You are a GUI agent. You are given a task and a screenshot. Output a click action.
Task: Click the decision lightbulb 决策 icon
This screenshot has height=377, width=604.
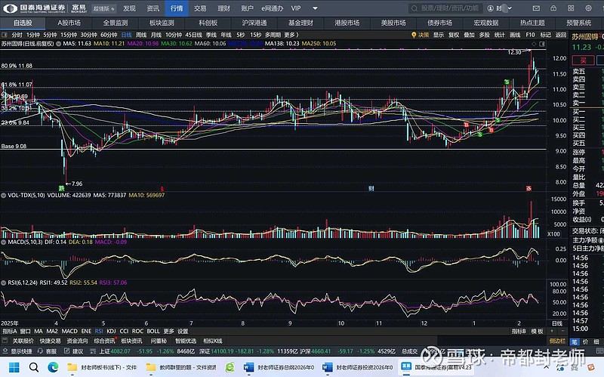414,35
